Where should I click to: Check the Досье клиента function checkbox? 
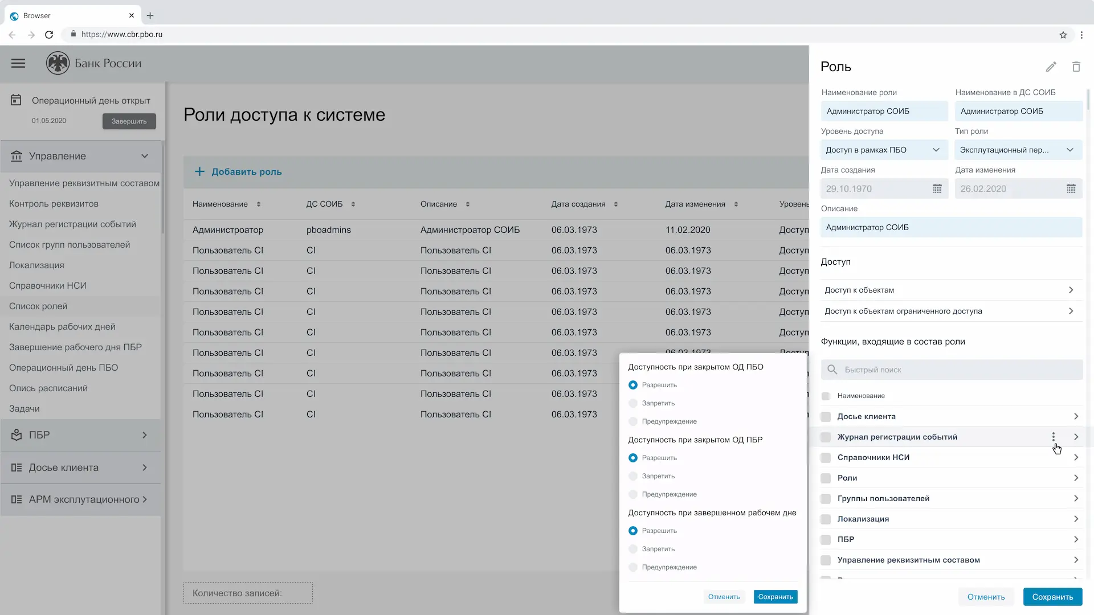(x=825, y=417)
